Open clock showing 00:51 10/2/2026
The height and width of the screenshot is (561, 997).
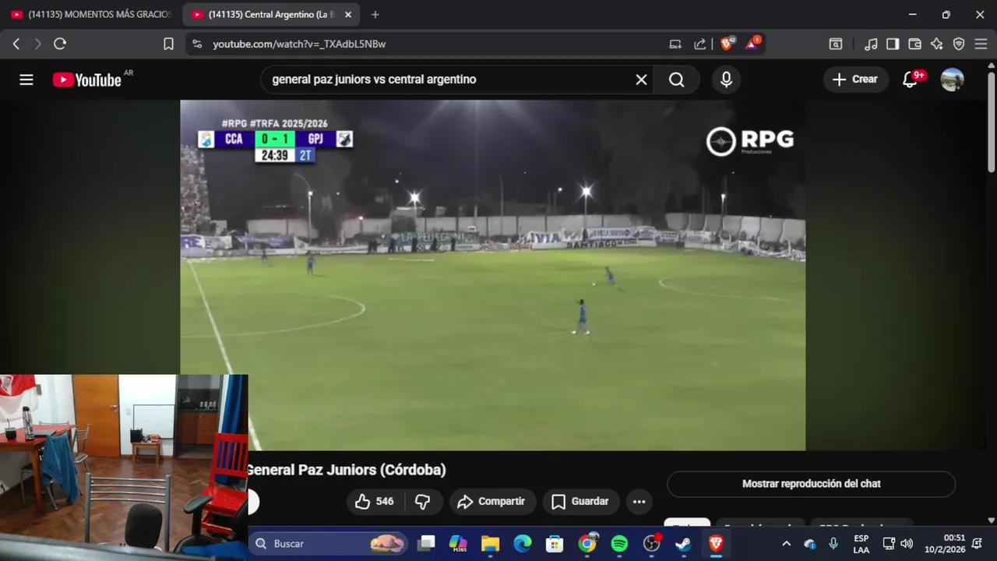pyautogui.click(x=944, y=544)
